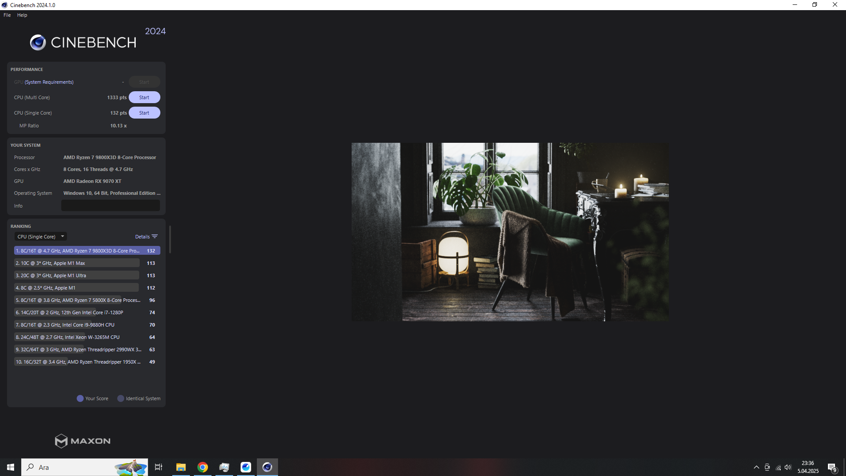Click the Maxon logo
The height and width of the screenshot is (476, 846).
tap(82, 441)
